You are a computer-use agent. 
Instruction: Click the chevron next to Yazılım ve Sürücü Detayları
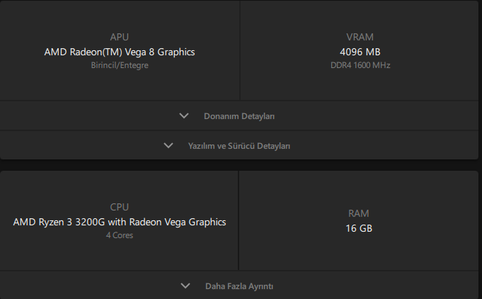[x=168, y=146]
